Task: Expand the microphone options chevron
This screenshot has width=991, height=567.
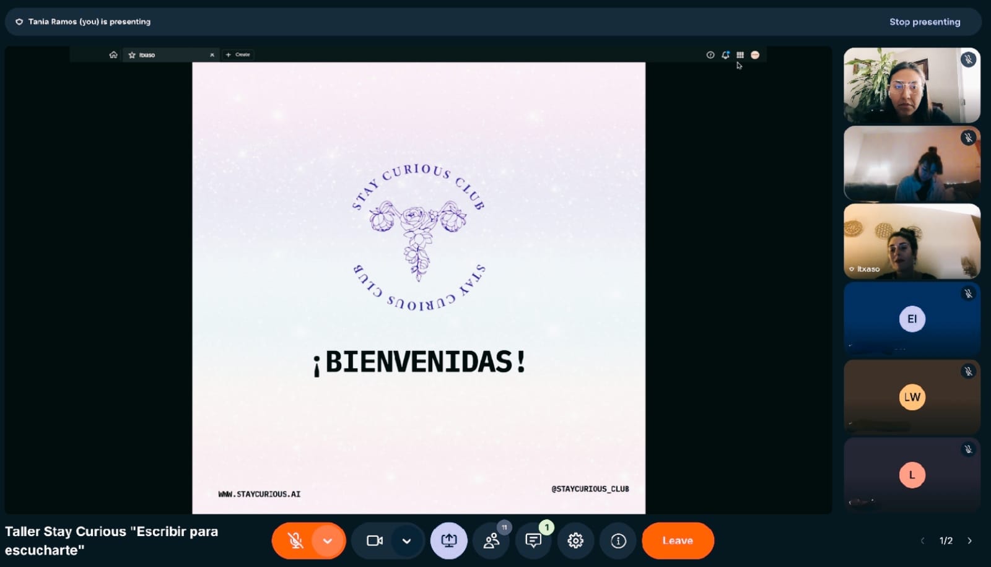Action: coord(328,541)
